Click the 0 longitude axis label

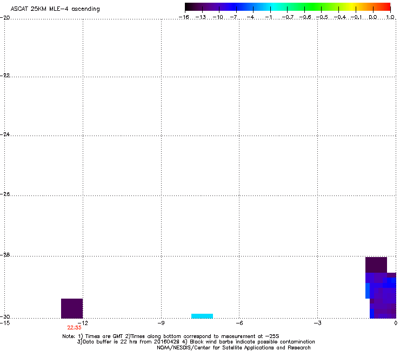point(396,323)
